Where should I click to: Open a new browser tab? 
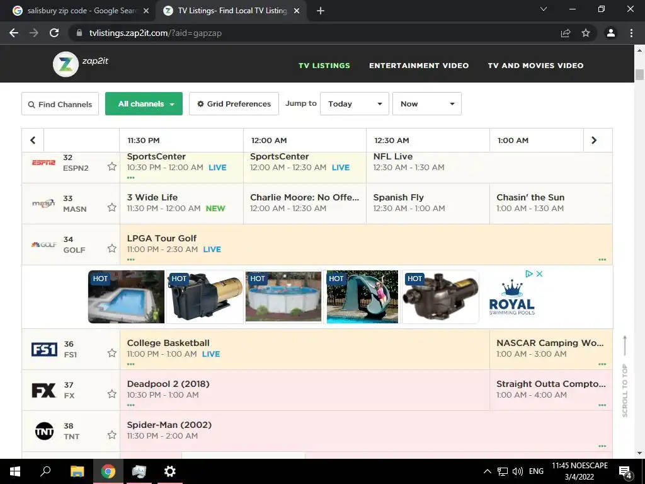coord(321,11)
